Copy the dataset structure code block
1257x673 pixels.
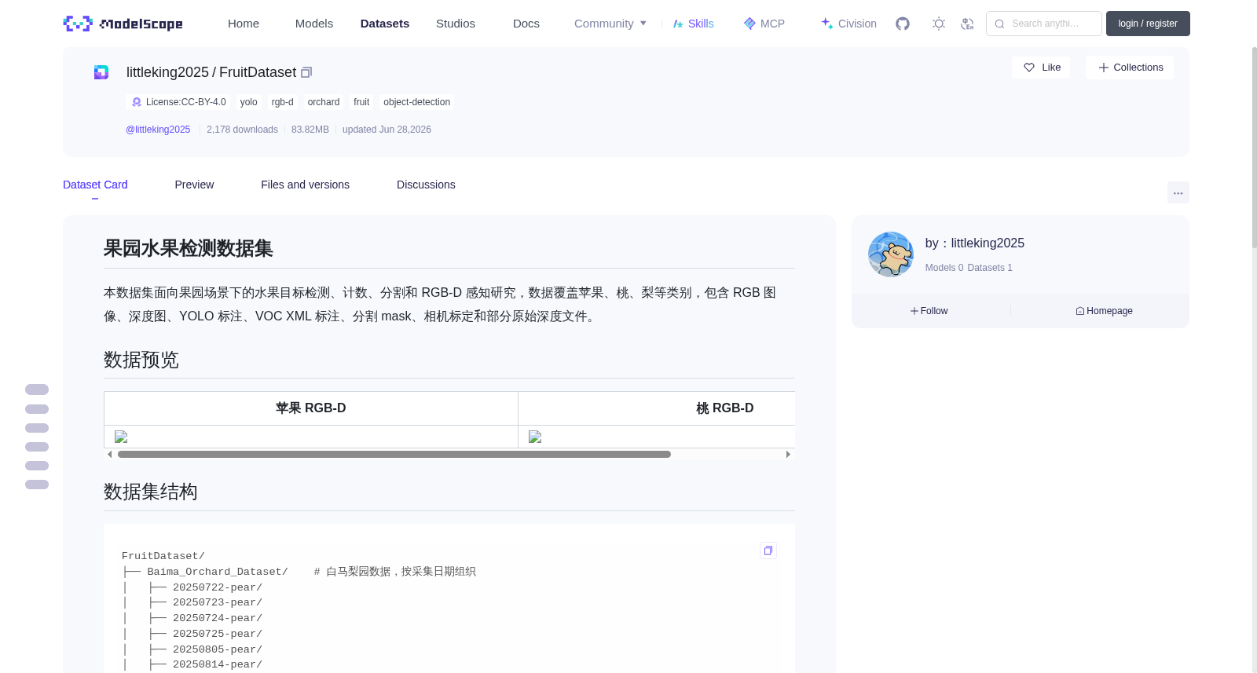point(768,550)
